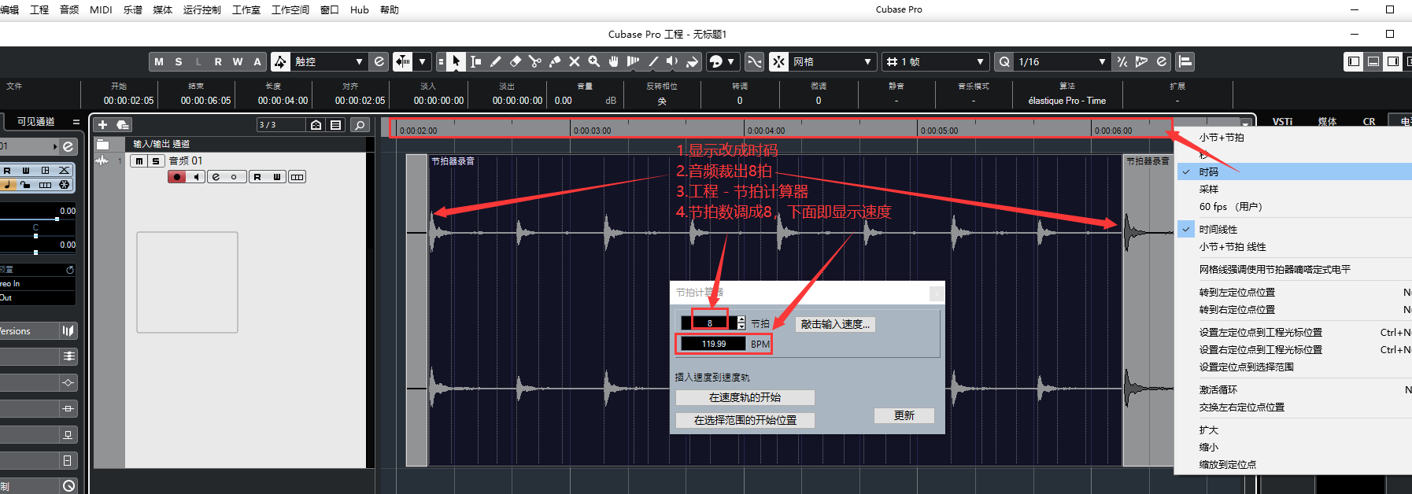Open the 1 帧 grid type dropdown

click(935, 61)
